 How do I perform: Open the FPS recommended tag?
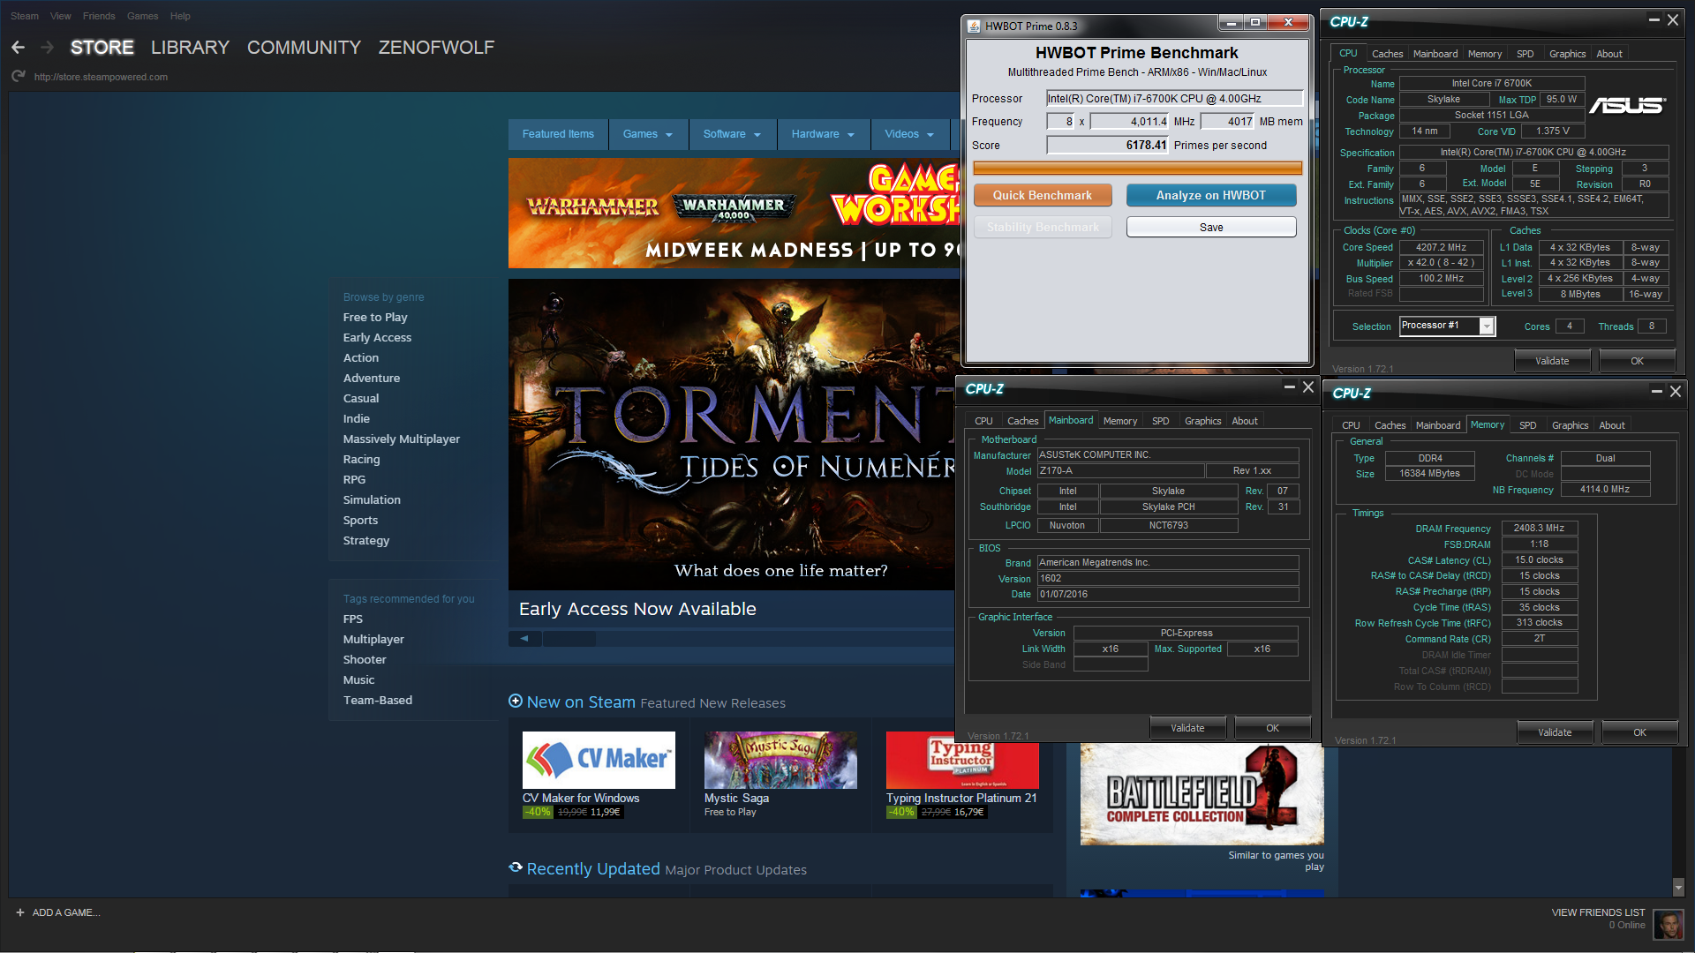tap(353, 619)
